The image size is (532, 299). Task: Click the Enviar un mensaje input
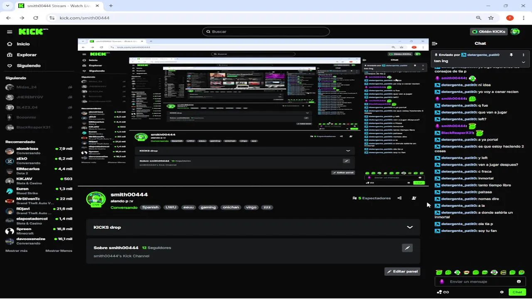[x=480, y=282]
